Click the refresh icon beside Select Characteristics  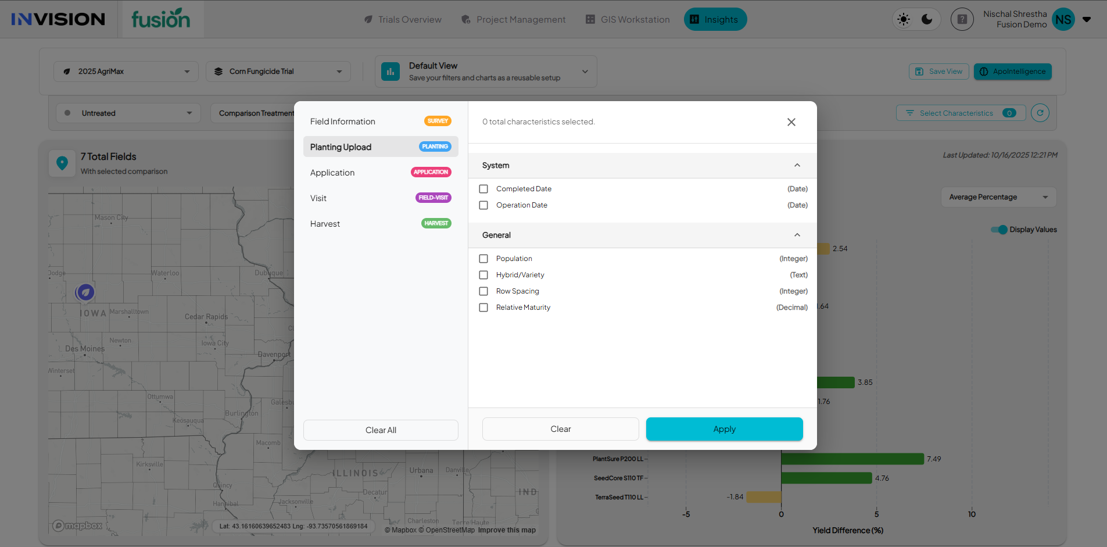[x=1040, y=113]
